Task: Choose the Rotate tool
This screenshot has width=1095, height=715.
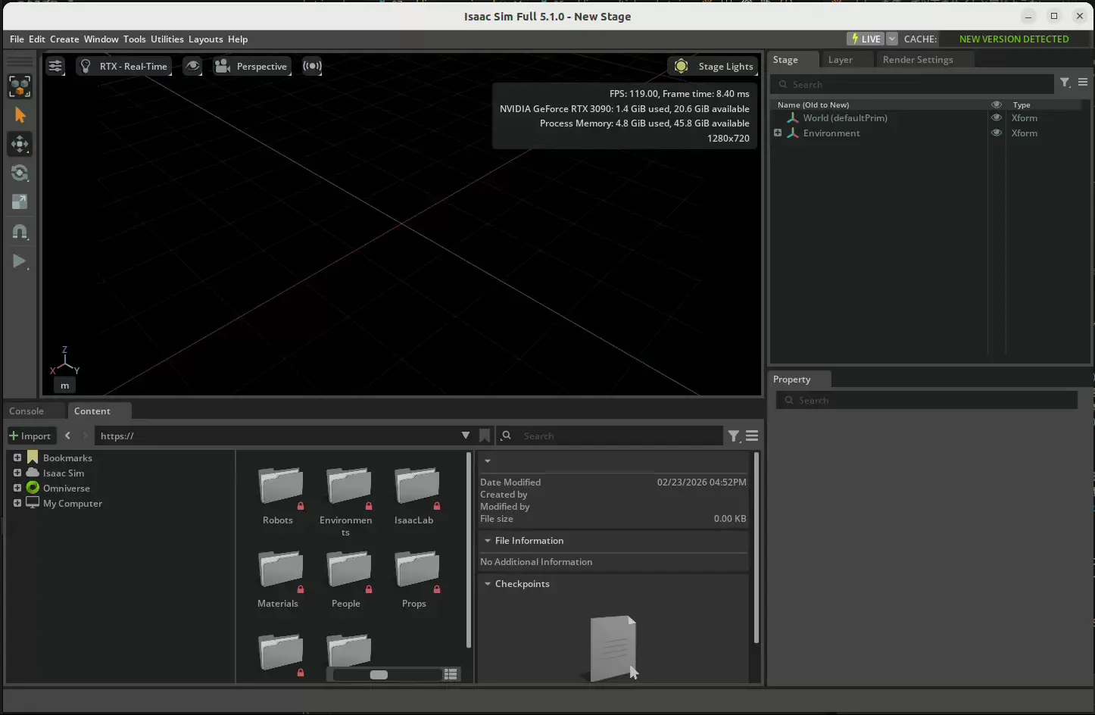Action: point(20,173)
